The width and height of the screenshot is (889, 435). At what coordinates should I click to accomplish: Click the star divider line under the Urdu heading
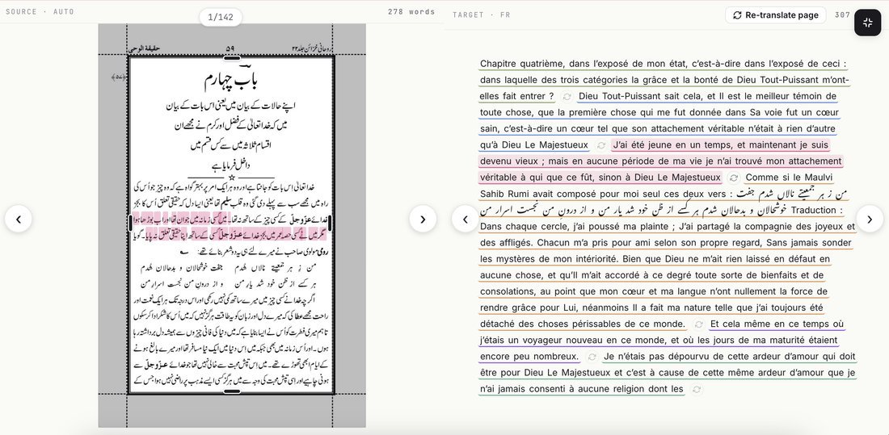coord(231,178)
